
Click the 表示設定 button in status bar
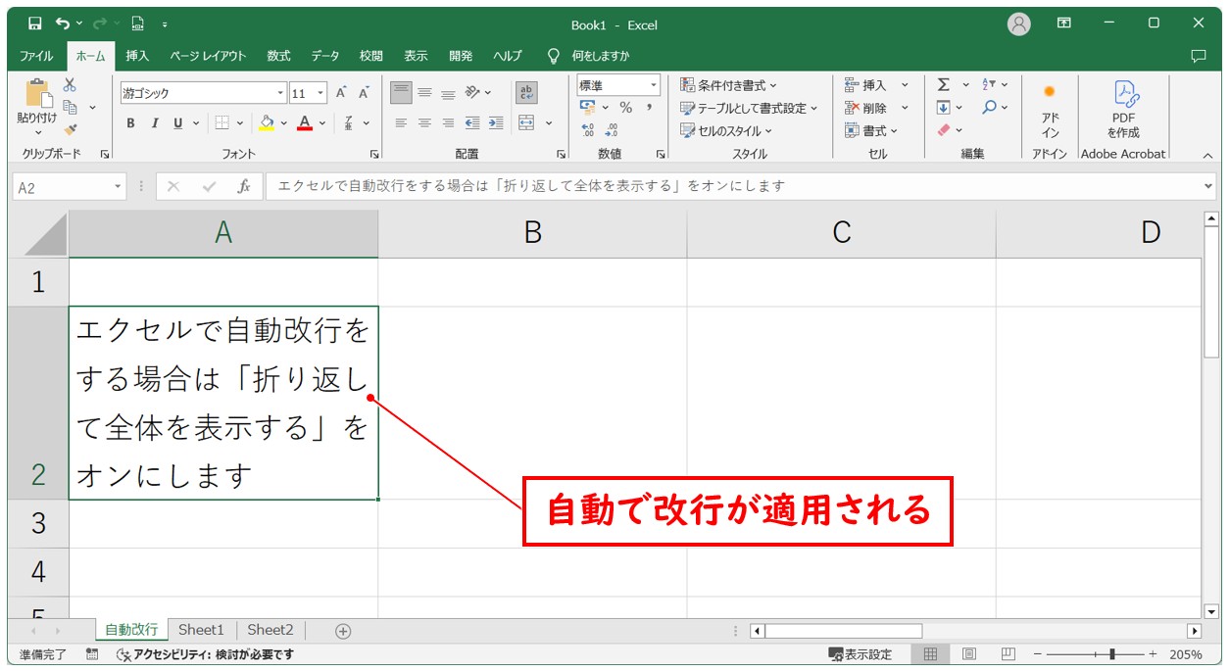pos(861,654)
